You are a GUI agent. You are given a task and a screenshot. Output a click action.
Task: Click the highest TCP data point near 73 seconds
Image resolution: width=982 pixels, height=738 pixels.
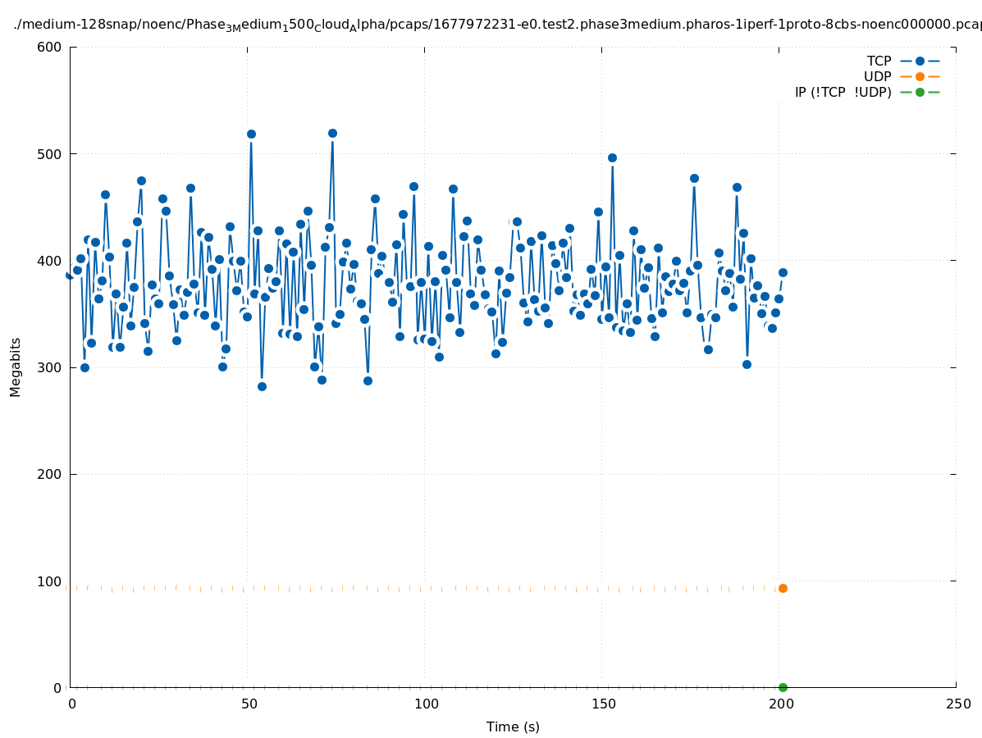332,133
